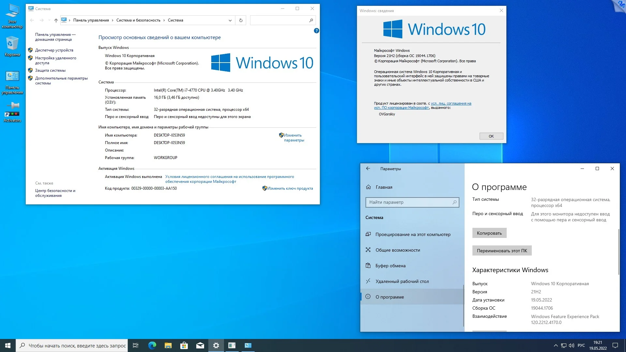
Task: Open Task View on taskbar
Action: coord(136,345)
